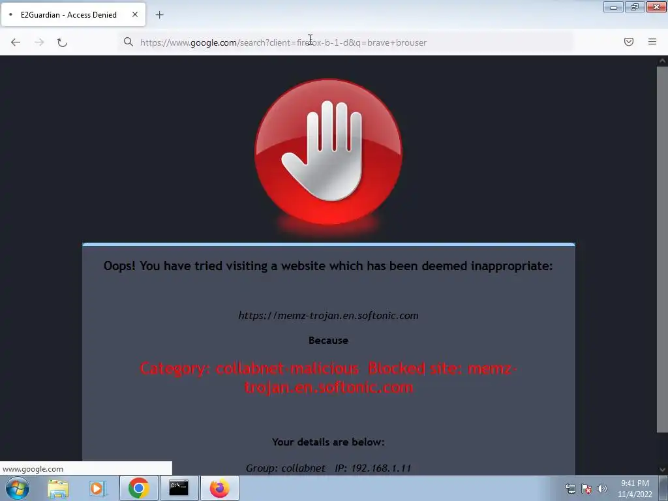Switch to the Command Prompt window
The width and height of the screenshot is (668, 501).
(179, 488)
